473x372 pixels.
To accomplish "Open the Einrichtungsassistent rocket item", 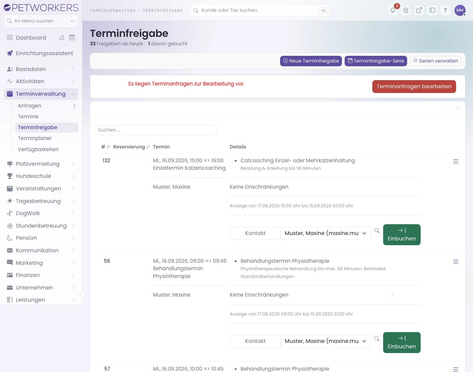I will click(41, 53).
